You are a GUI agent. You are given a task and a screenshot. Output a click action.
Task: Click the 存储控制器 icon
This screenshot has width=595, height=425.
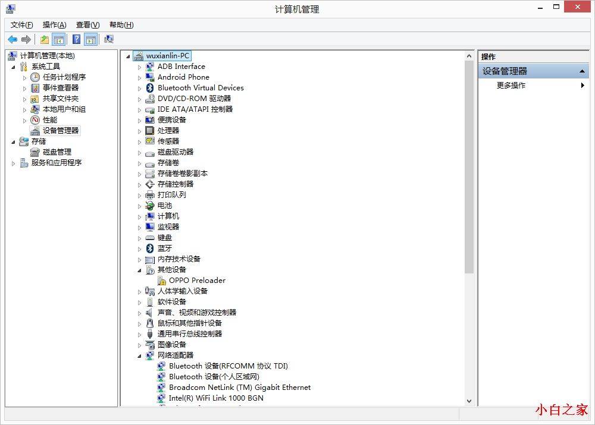[x=151, y=184]
